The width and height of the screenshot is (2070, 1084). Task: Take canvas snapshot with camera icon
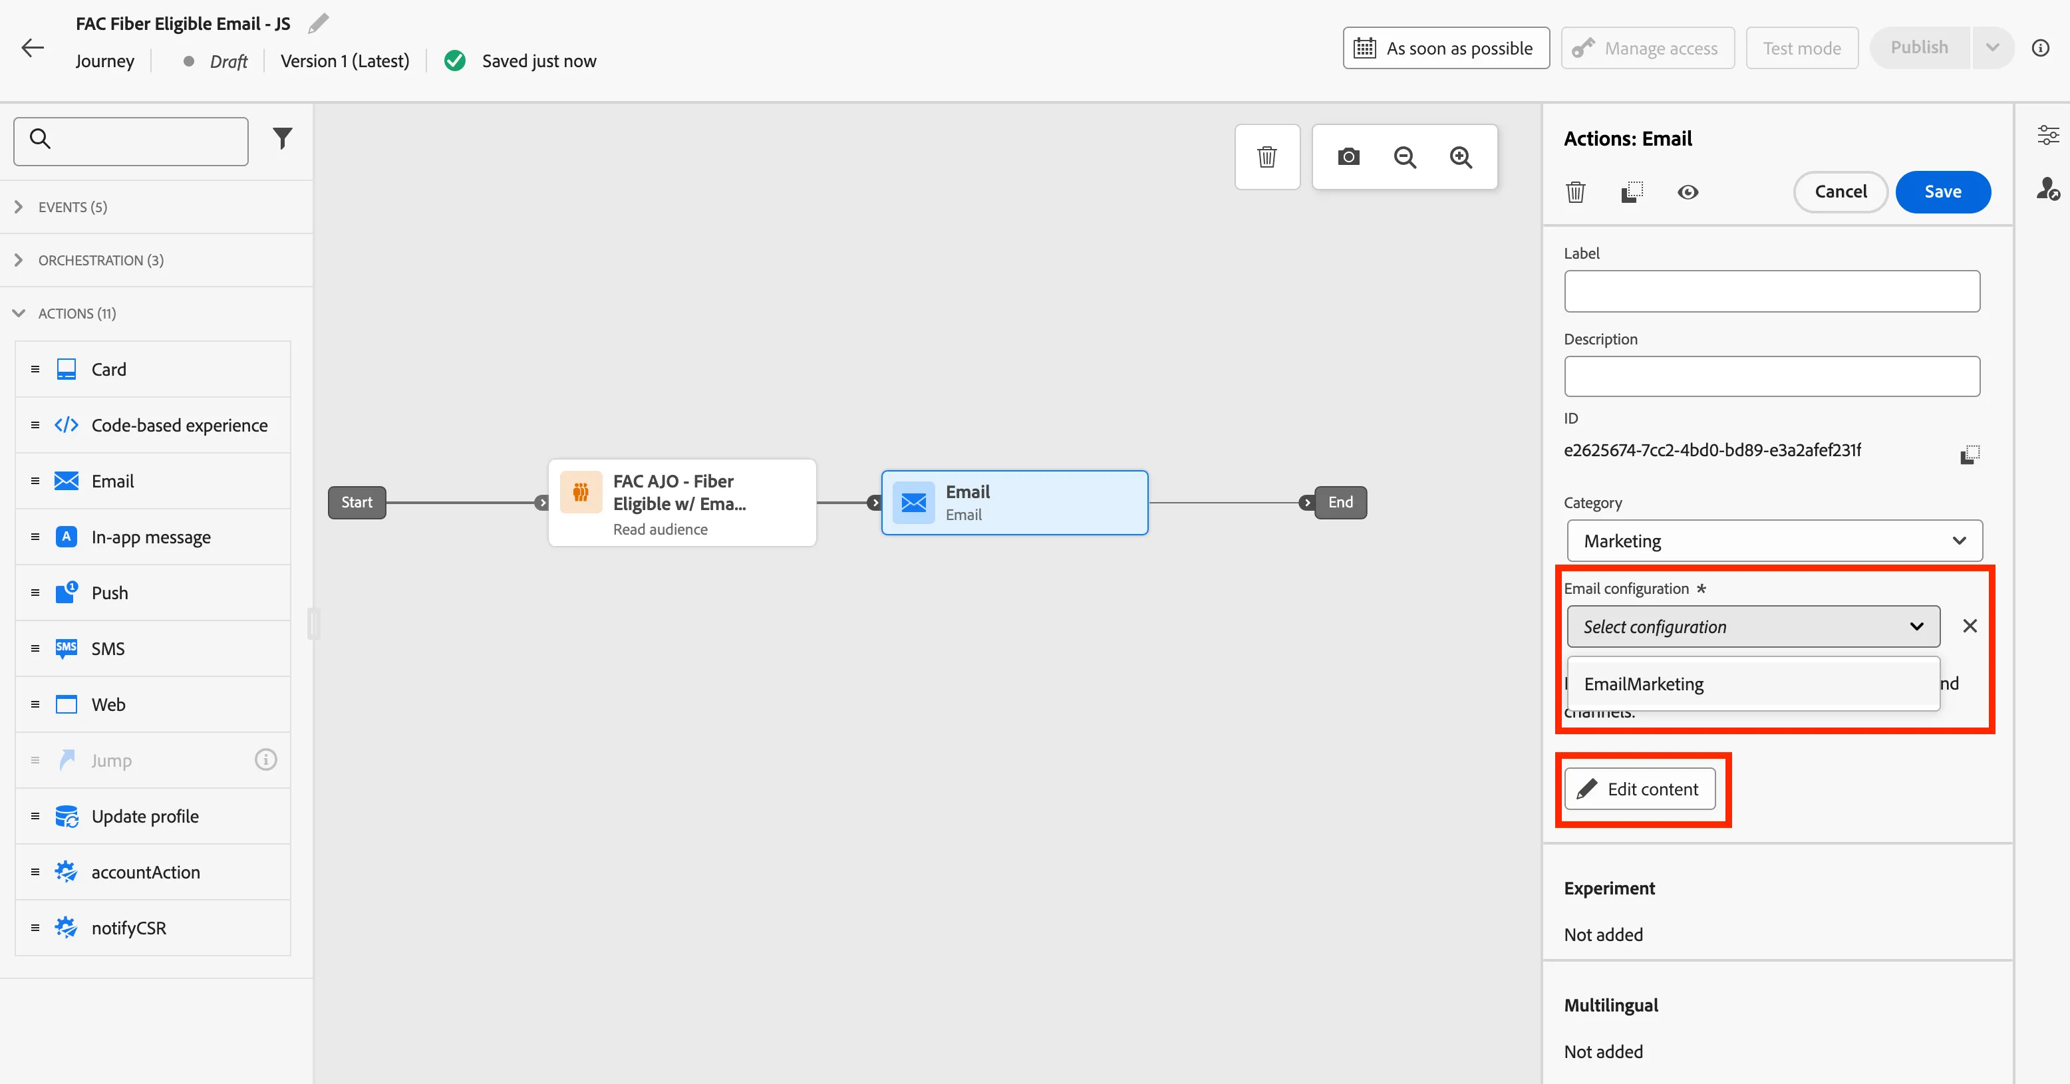(1348, 157)
